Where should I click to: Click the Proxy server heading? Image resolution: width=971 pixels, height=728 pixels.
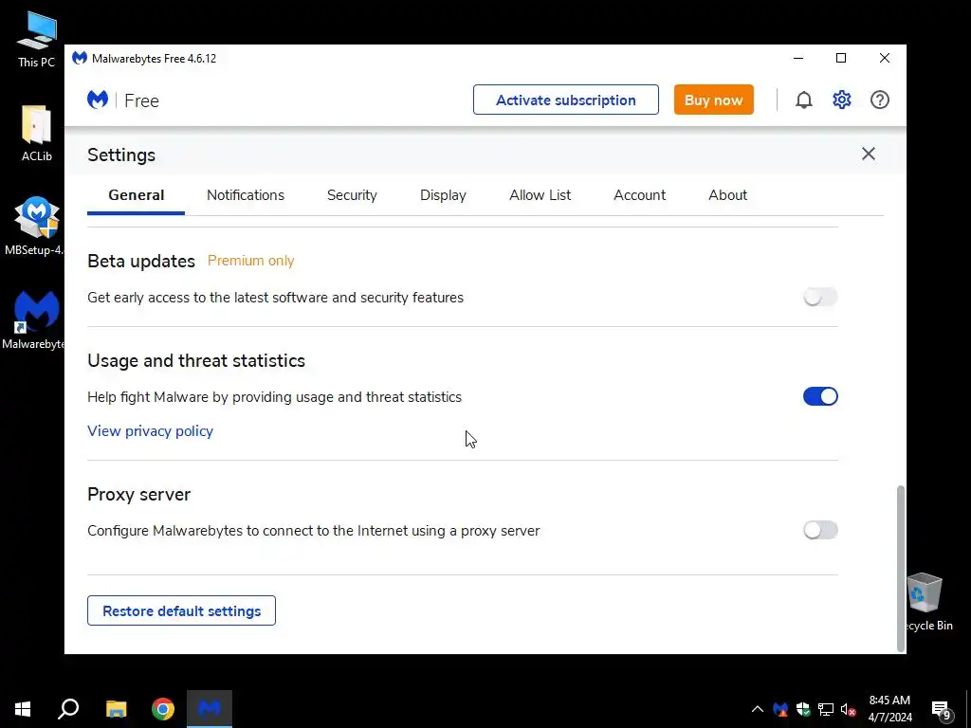click(x=138, y=494)
